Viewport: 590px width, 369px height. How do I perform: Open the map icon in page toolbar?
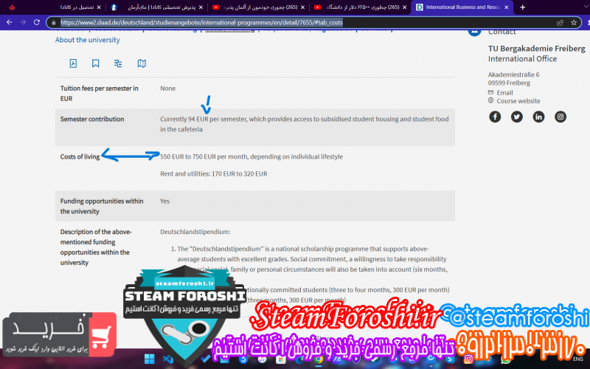(x=142, y=63)
